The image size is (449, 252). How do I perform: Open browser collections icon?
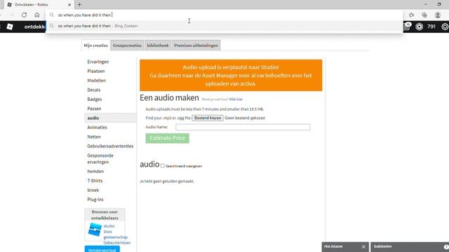424,15
